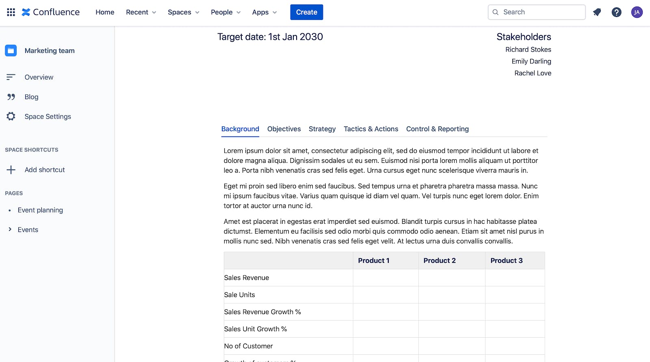The image size is (650, 362).
Task: Select the Control & Reporting tab
Action: point(438,129)
